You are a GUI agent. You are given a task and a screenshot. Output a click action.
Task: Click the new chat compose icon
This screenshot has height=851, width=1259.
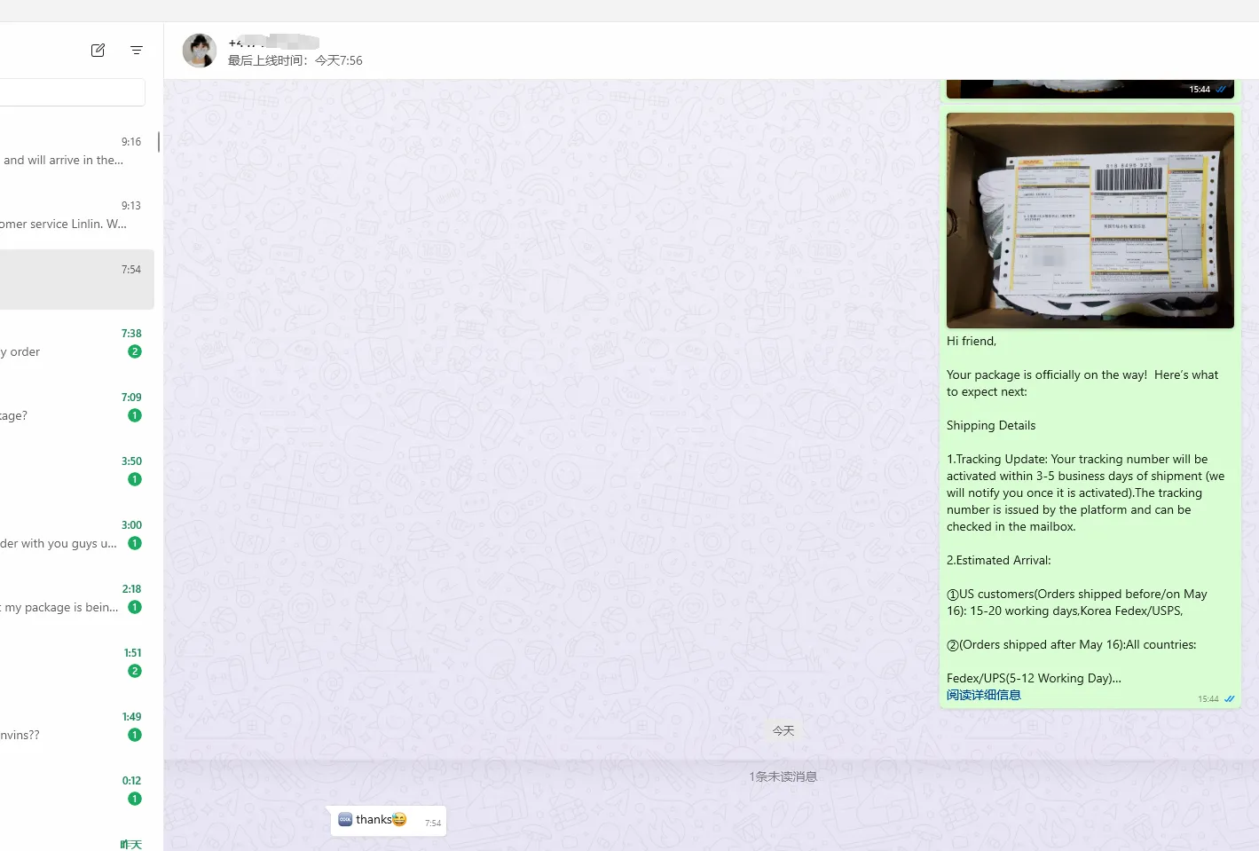98,51
